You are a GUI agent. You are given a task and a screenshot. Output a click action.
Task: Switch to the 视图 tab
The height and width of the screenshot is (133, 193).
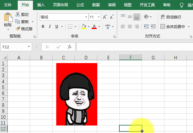127,5
